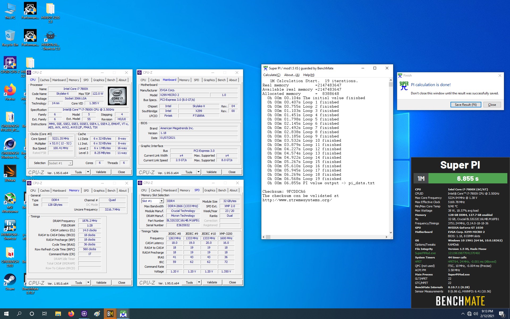Open About menu in Super PI

coord(292,75)
